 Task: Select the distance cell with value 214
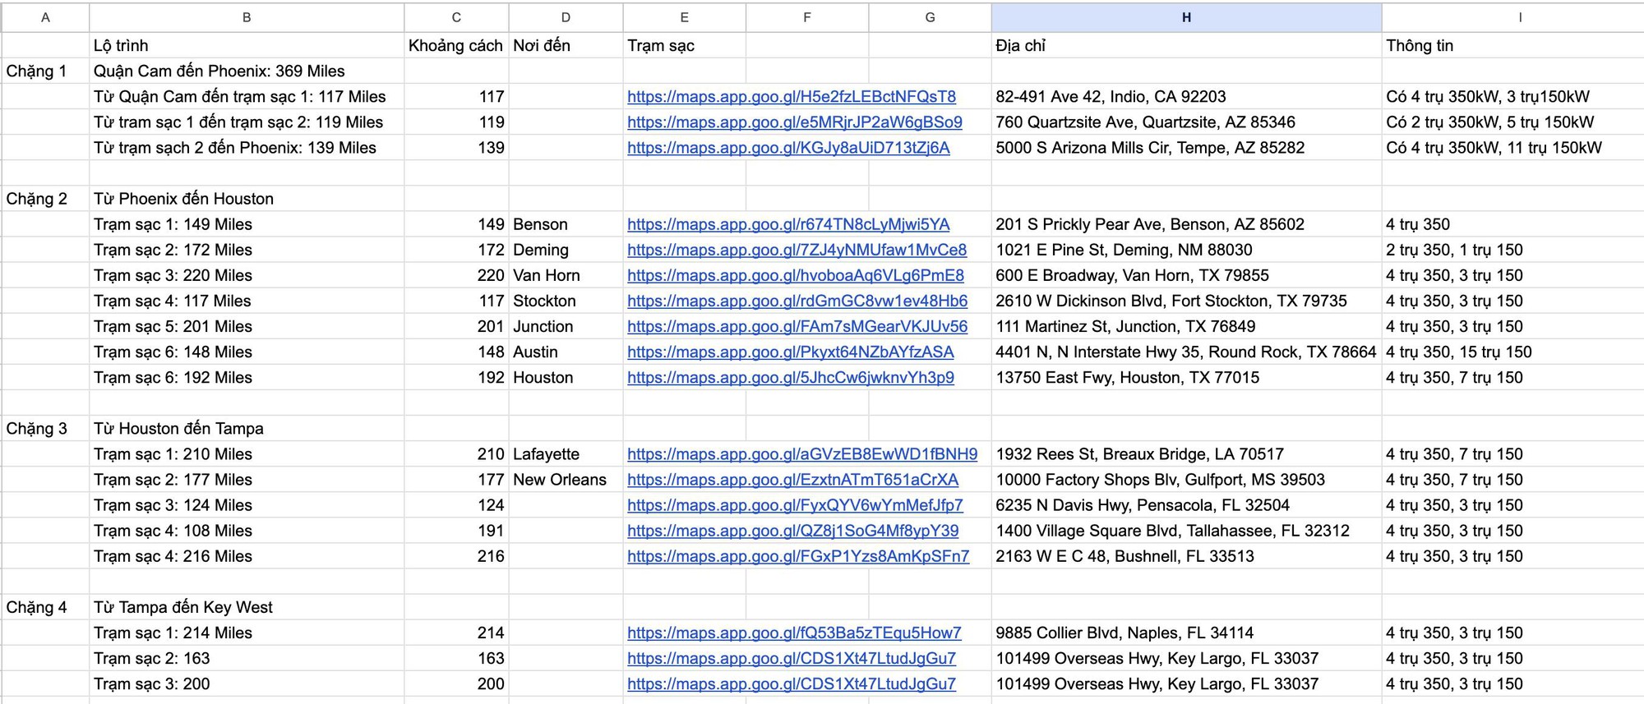point(456,633)
